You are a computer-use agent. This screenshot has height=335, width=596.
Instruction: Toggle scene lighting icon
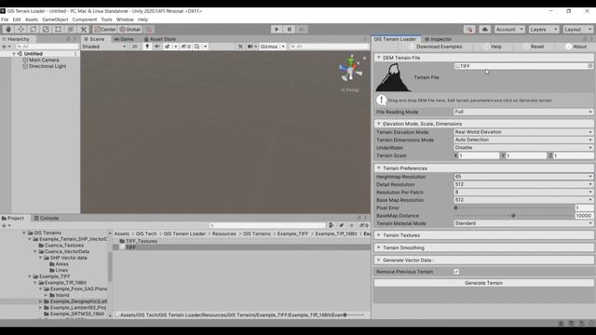[x=147, y=47]
